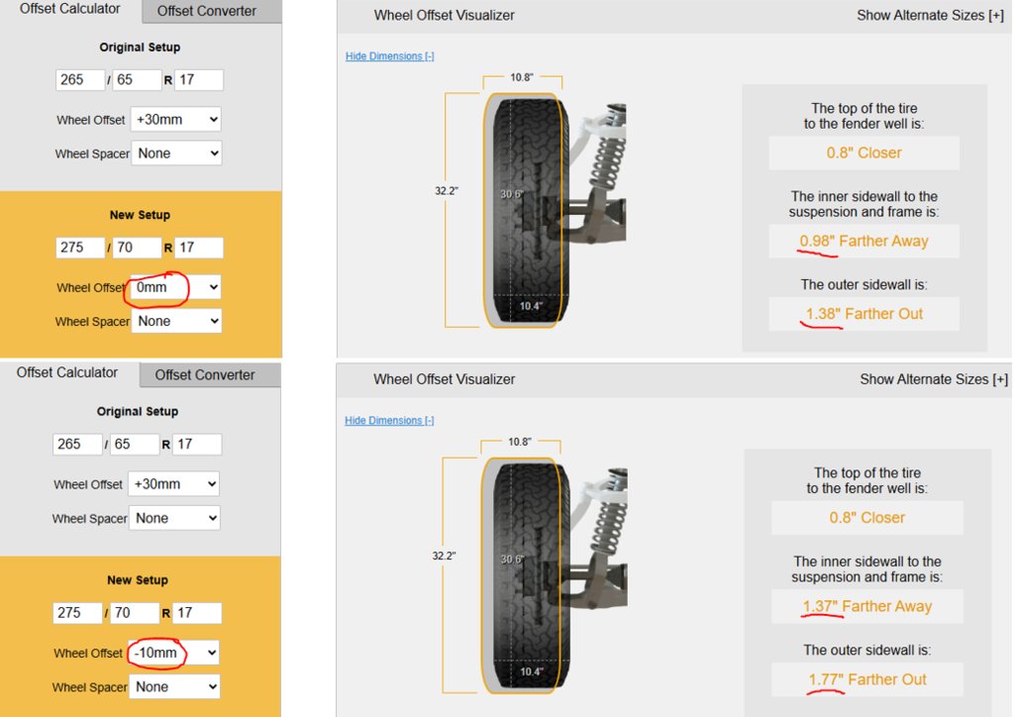Click the 65 aspect ratio field in bottom Original Setup
This screenshot has height=717, width=1014.
pyautogui.click(x=134, y=445)
